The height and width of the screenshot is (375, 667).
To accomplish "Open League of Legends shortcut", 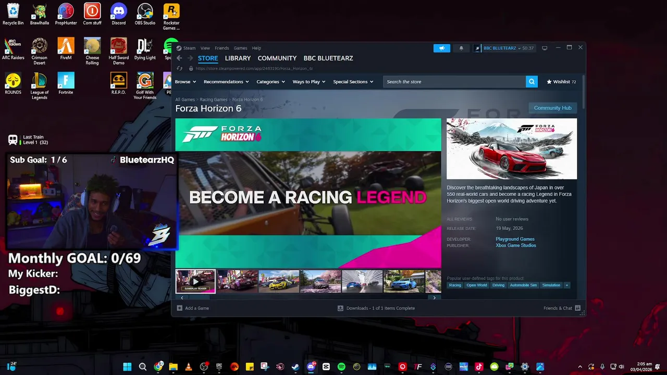I will tap(39, 86).
